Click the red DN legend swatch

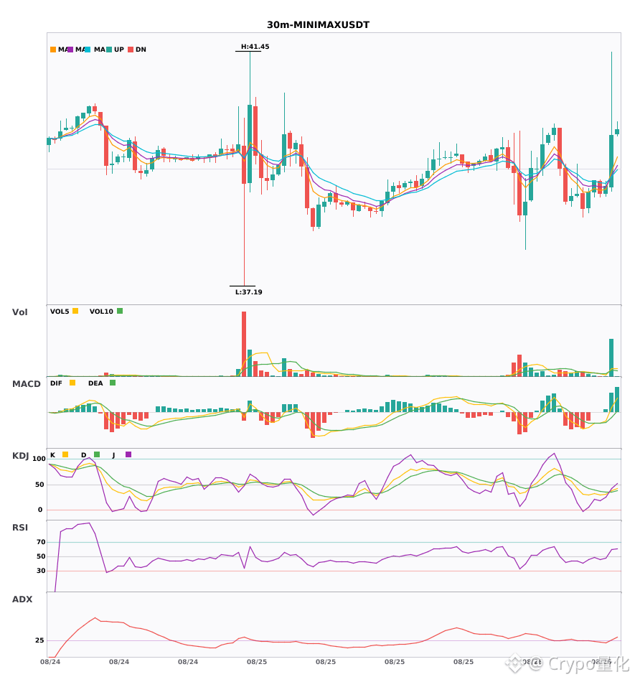(x=131, y=50)
